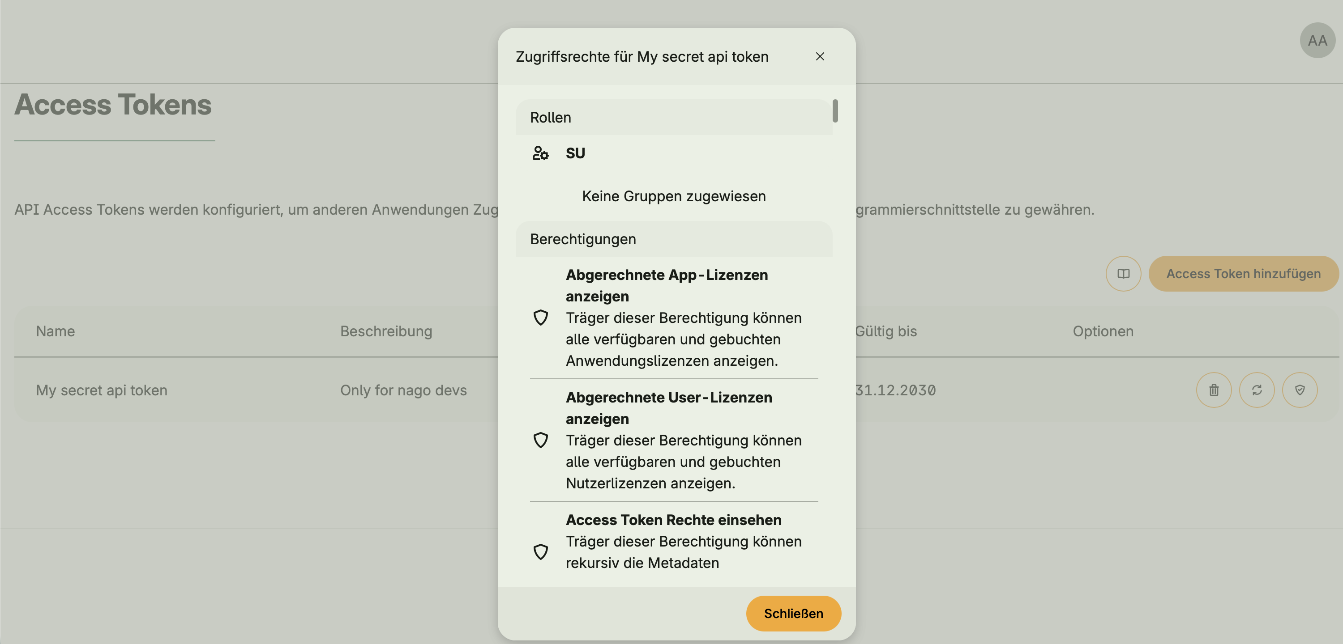
Task: Click shield icon for Abgerechnete User-Lizenzen anzeigen
Action: 540,440
